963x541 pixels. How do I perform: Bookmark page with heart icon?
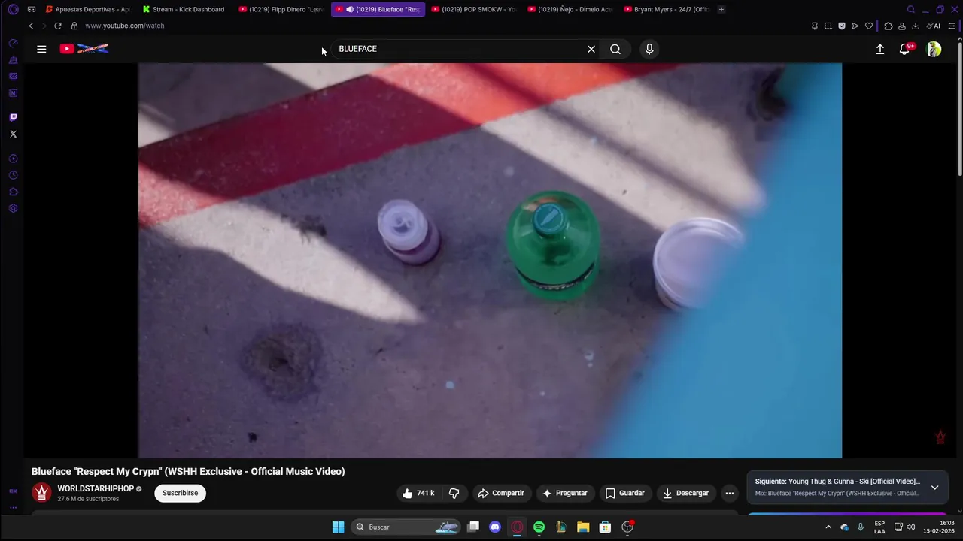tap(869, 26)
